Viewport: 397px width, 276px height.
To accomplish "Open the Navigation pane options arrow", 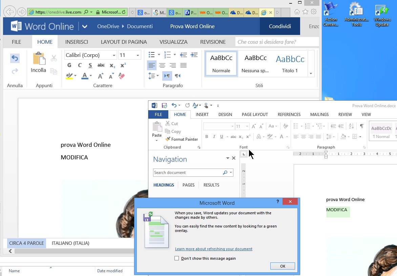I will [x=228, y=158].
